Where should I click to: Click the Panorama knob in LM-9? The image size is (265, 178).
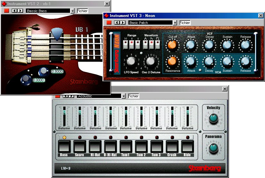pos(214,148)
